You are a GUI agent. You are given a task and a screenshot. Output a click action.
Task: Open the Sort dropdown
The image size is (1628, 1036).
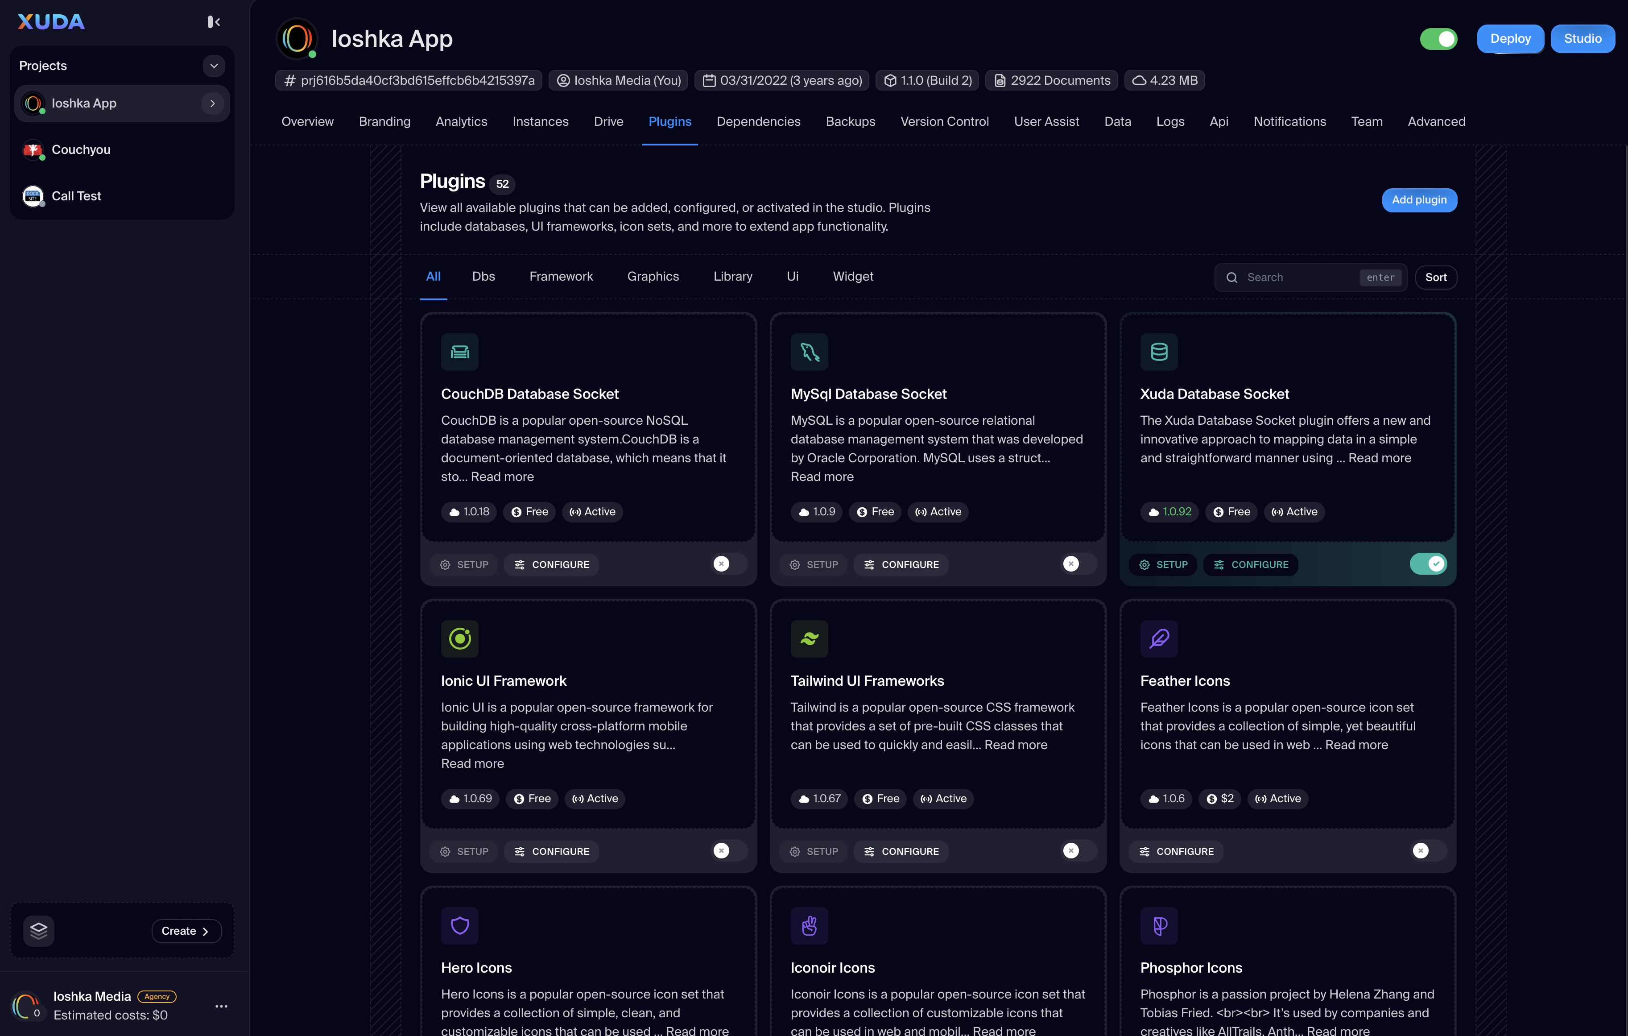pos(1435,277)
